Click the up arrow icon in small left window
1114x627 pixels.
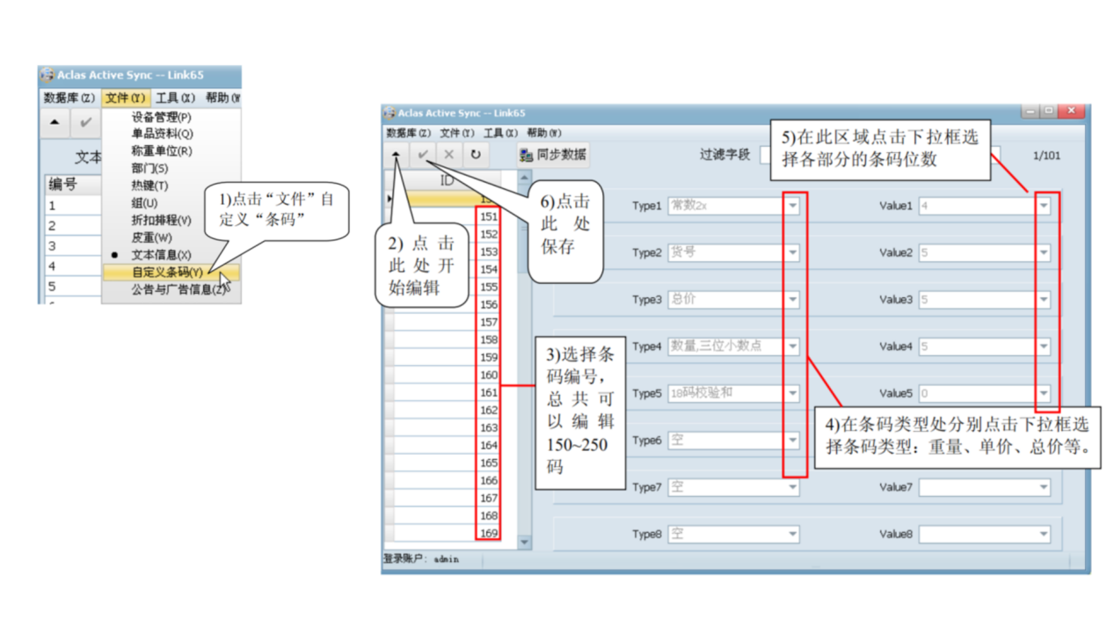pos(55,122)
